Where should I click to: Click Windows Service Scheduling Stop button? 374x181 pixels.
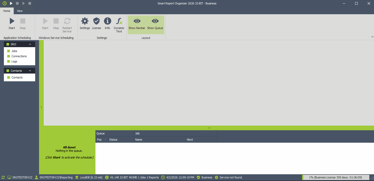pos(56,24)
